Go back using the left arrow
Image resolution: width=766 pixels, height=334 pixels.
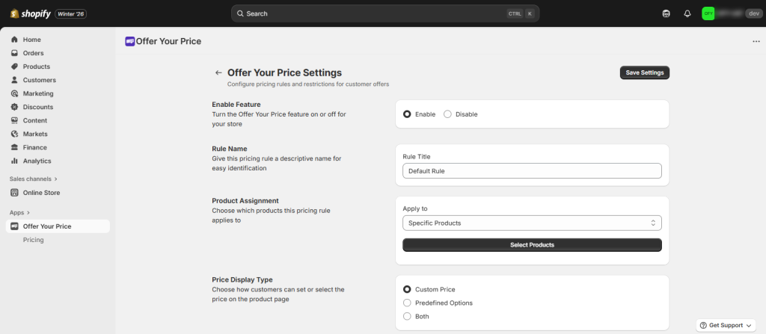coord(218,72)
